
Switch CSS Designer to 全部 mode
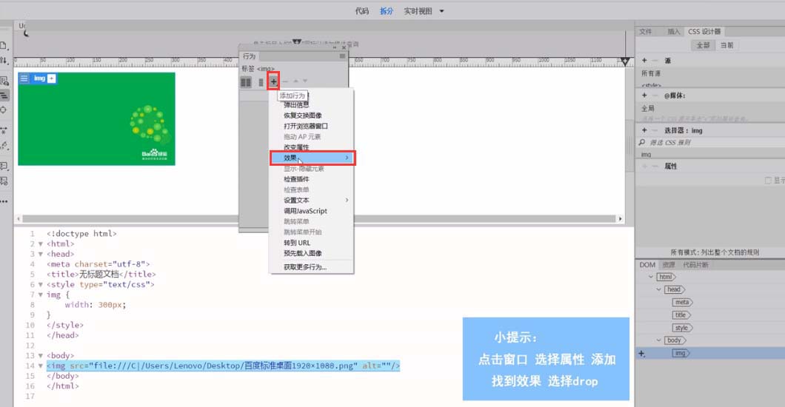coord(702,45)
